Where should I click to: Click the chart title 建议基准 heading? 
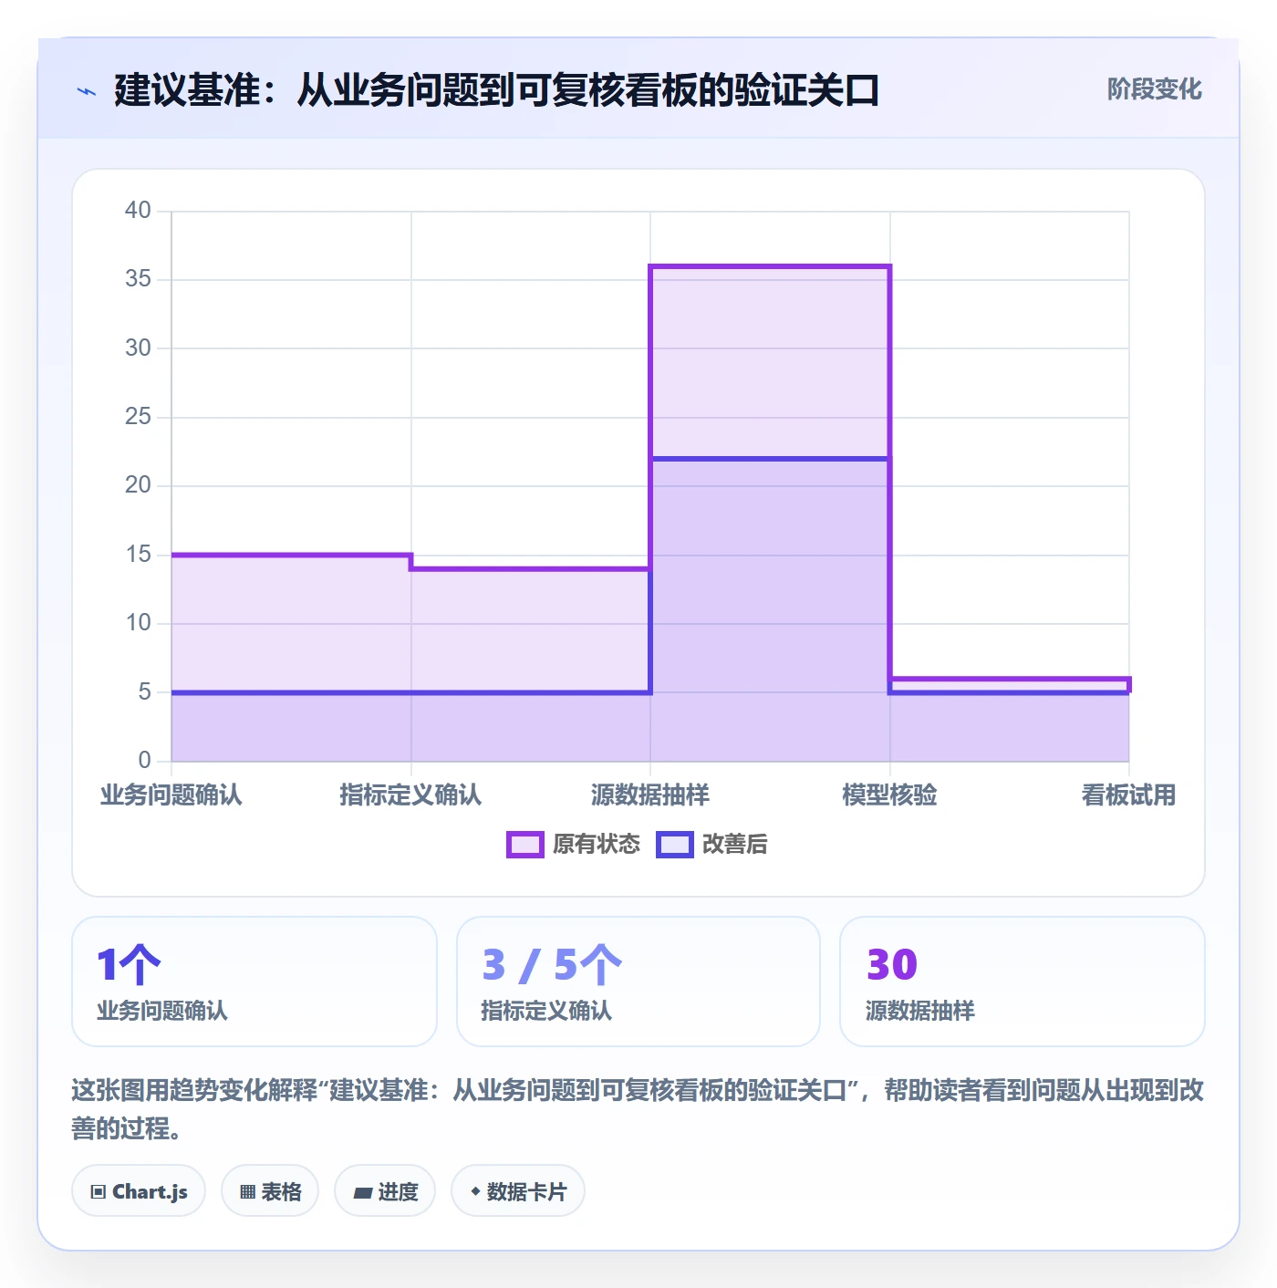coord(496,90)
